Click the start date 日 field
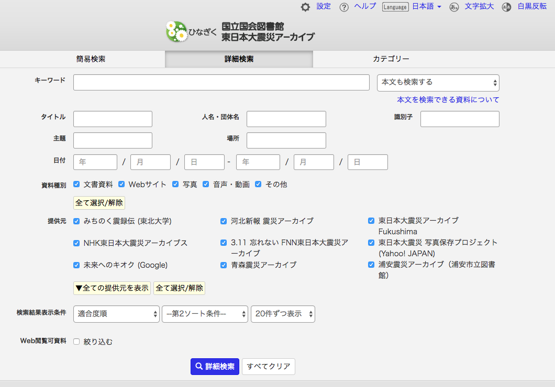This screenshot has width=555, height=387. point(204,162)
